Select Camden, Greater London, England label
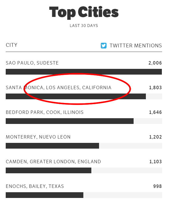This screenshot has width=173, height=208. coord(53,162)
